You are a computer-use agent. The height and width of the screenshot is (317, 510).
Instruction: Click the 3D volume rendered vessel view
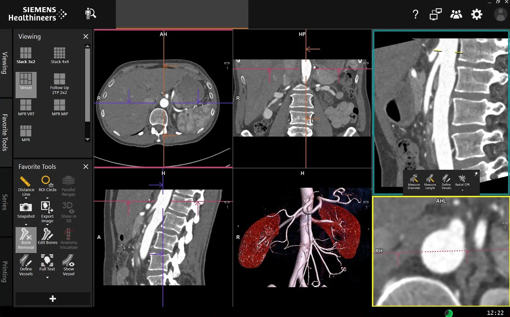point(302,237)
